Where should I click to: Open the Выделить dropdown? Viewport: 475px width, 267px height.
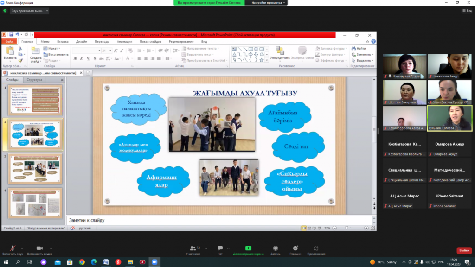[x=363, y=61]
